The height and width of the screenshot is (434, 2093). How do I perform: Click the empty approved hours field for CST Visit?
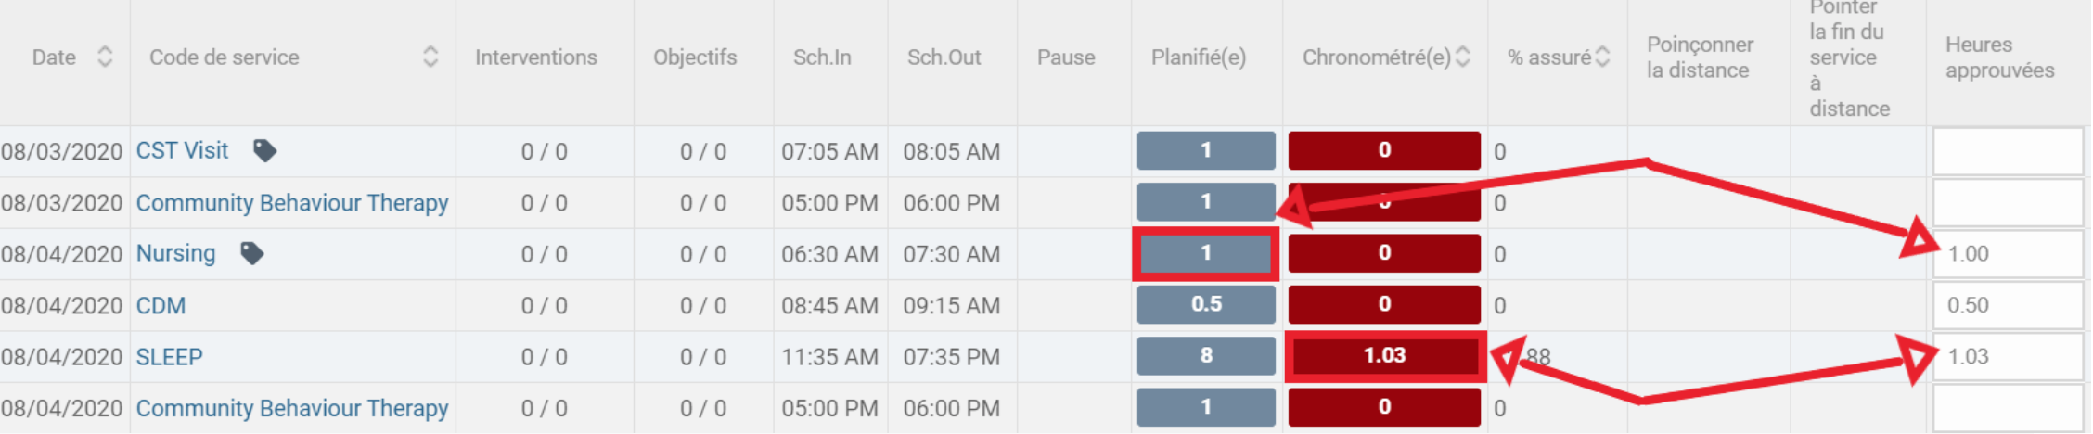click(x=2008, y=151)
